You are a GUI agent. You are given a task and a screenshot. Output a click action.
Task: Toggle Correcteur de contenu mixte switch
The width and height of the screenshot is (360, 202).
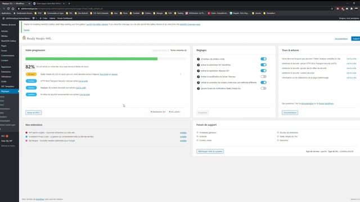263,59
